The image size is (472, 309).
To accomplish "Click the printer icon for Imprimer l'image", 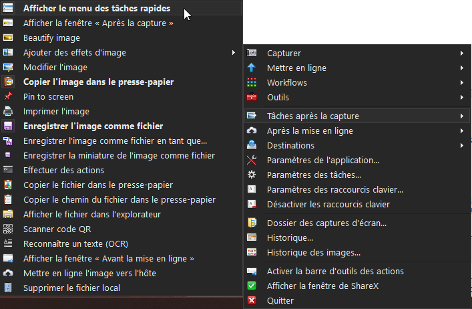I will click(8, 112).
